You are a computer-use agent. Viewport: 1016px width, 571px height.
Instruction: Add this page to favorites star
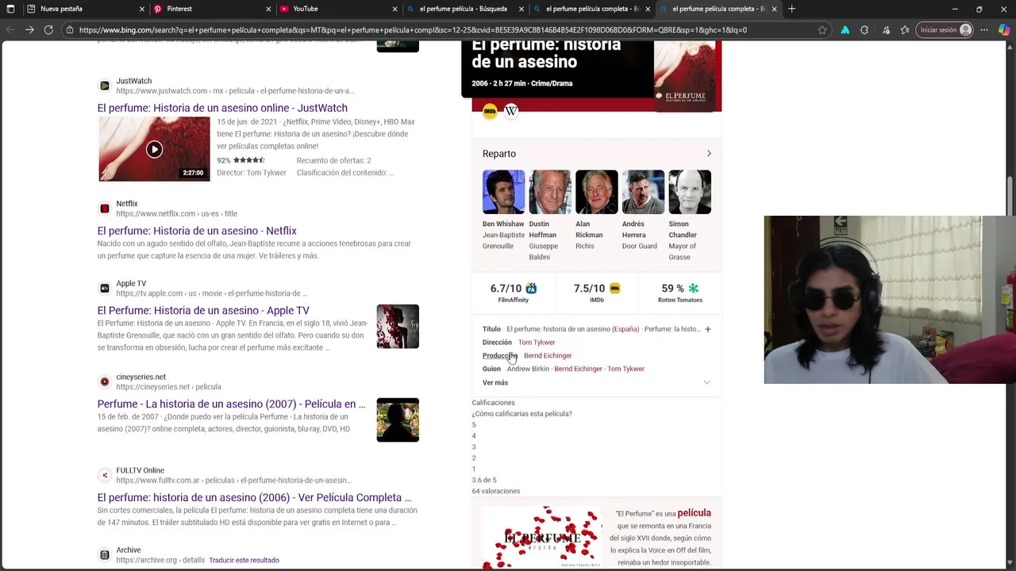point(822,30)
